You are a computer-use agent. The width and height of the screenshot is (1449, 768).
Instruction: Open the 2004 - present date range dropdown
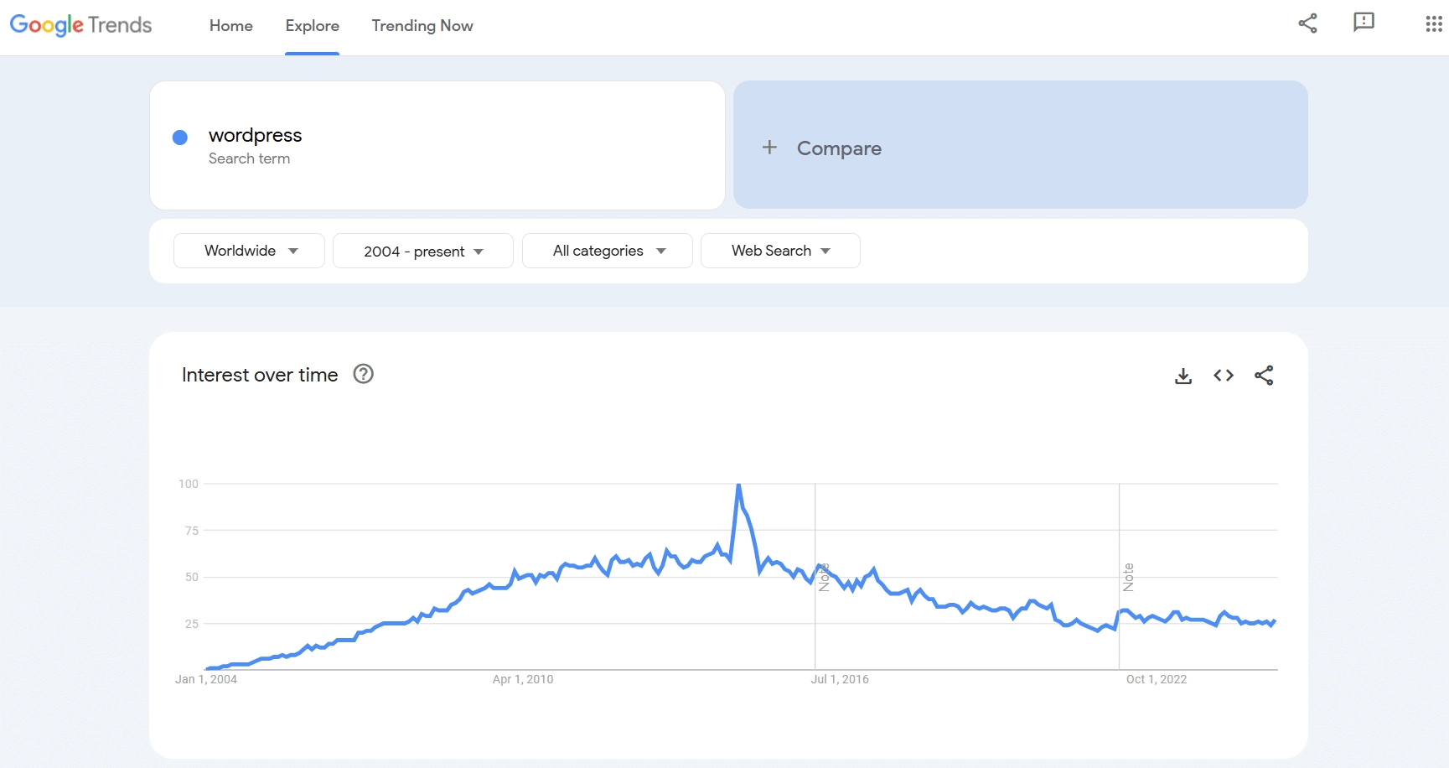click(422, 252)
